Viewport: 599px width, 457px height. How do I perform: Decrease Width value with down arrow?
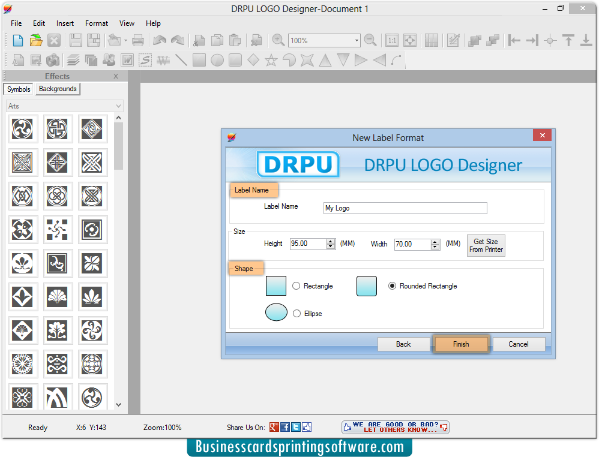435,247
